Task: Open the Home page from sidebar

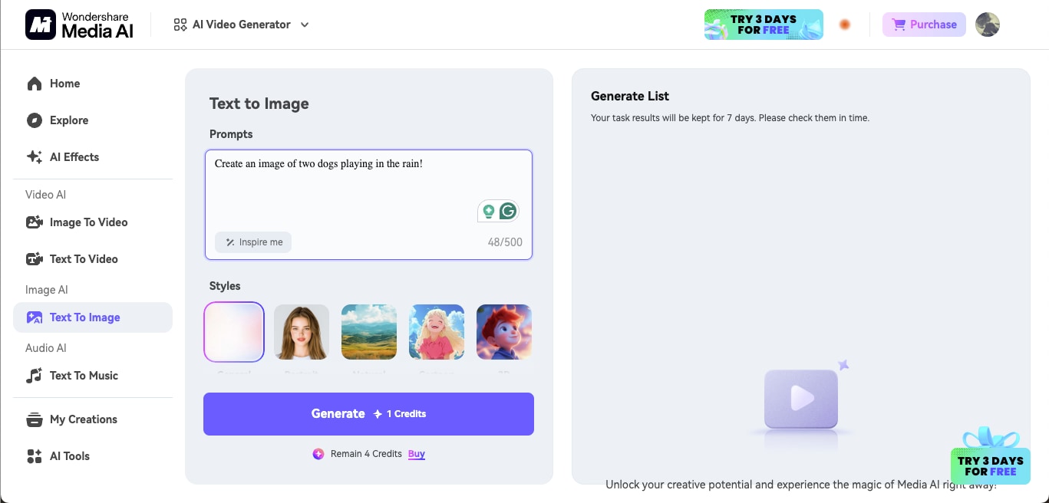Action: (x=64, y=84)
